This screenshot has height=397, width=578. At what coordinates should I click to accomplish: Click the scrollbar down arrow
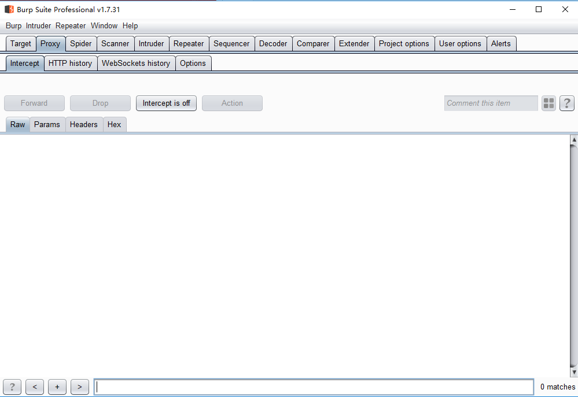pyautogui.click(x=574, y=372)
